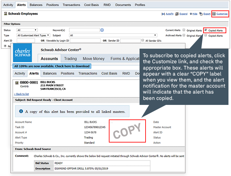231x176 pixels.
Task: Select Accounts tab in Advisor Center
Action: 49,58
